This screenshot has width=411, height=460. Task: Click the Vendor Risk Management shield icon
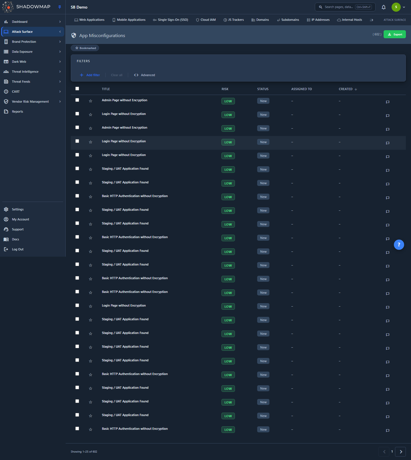coord(6,102)
